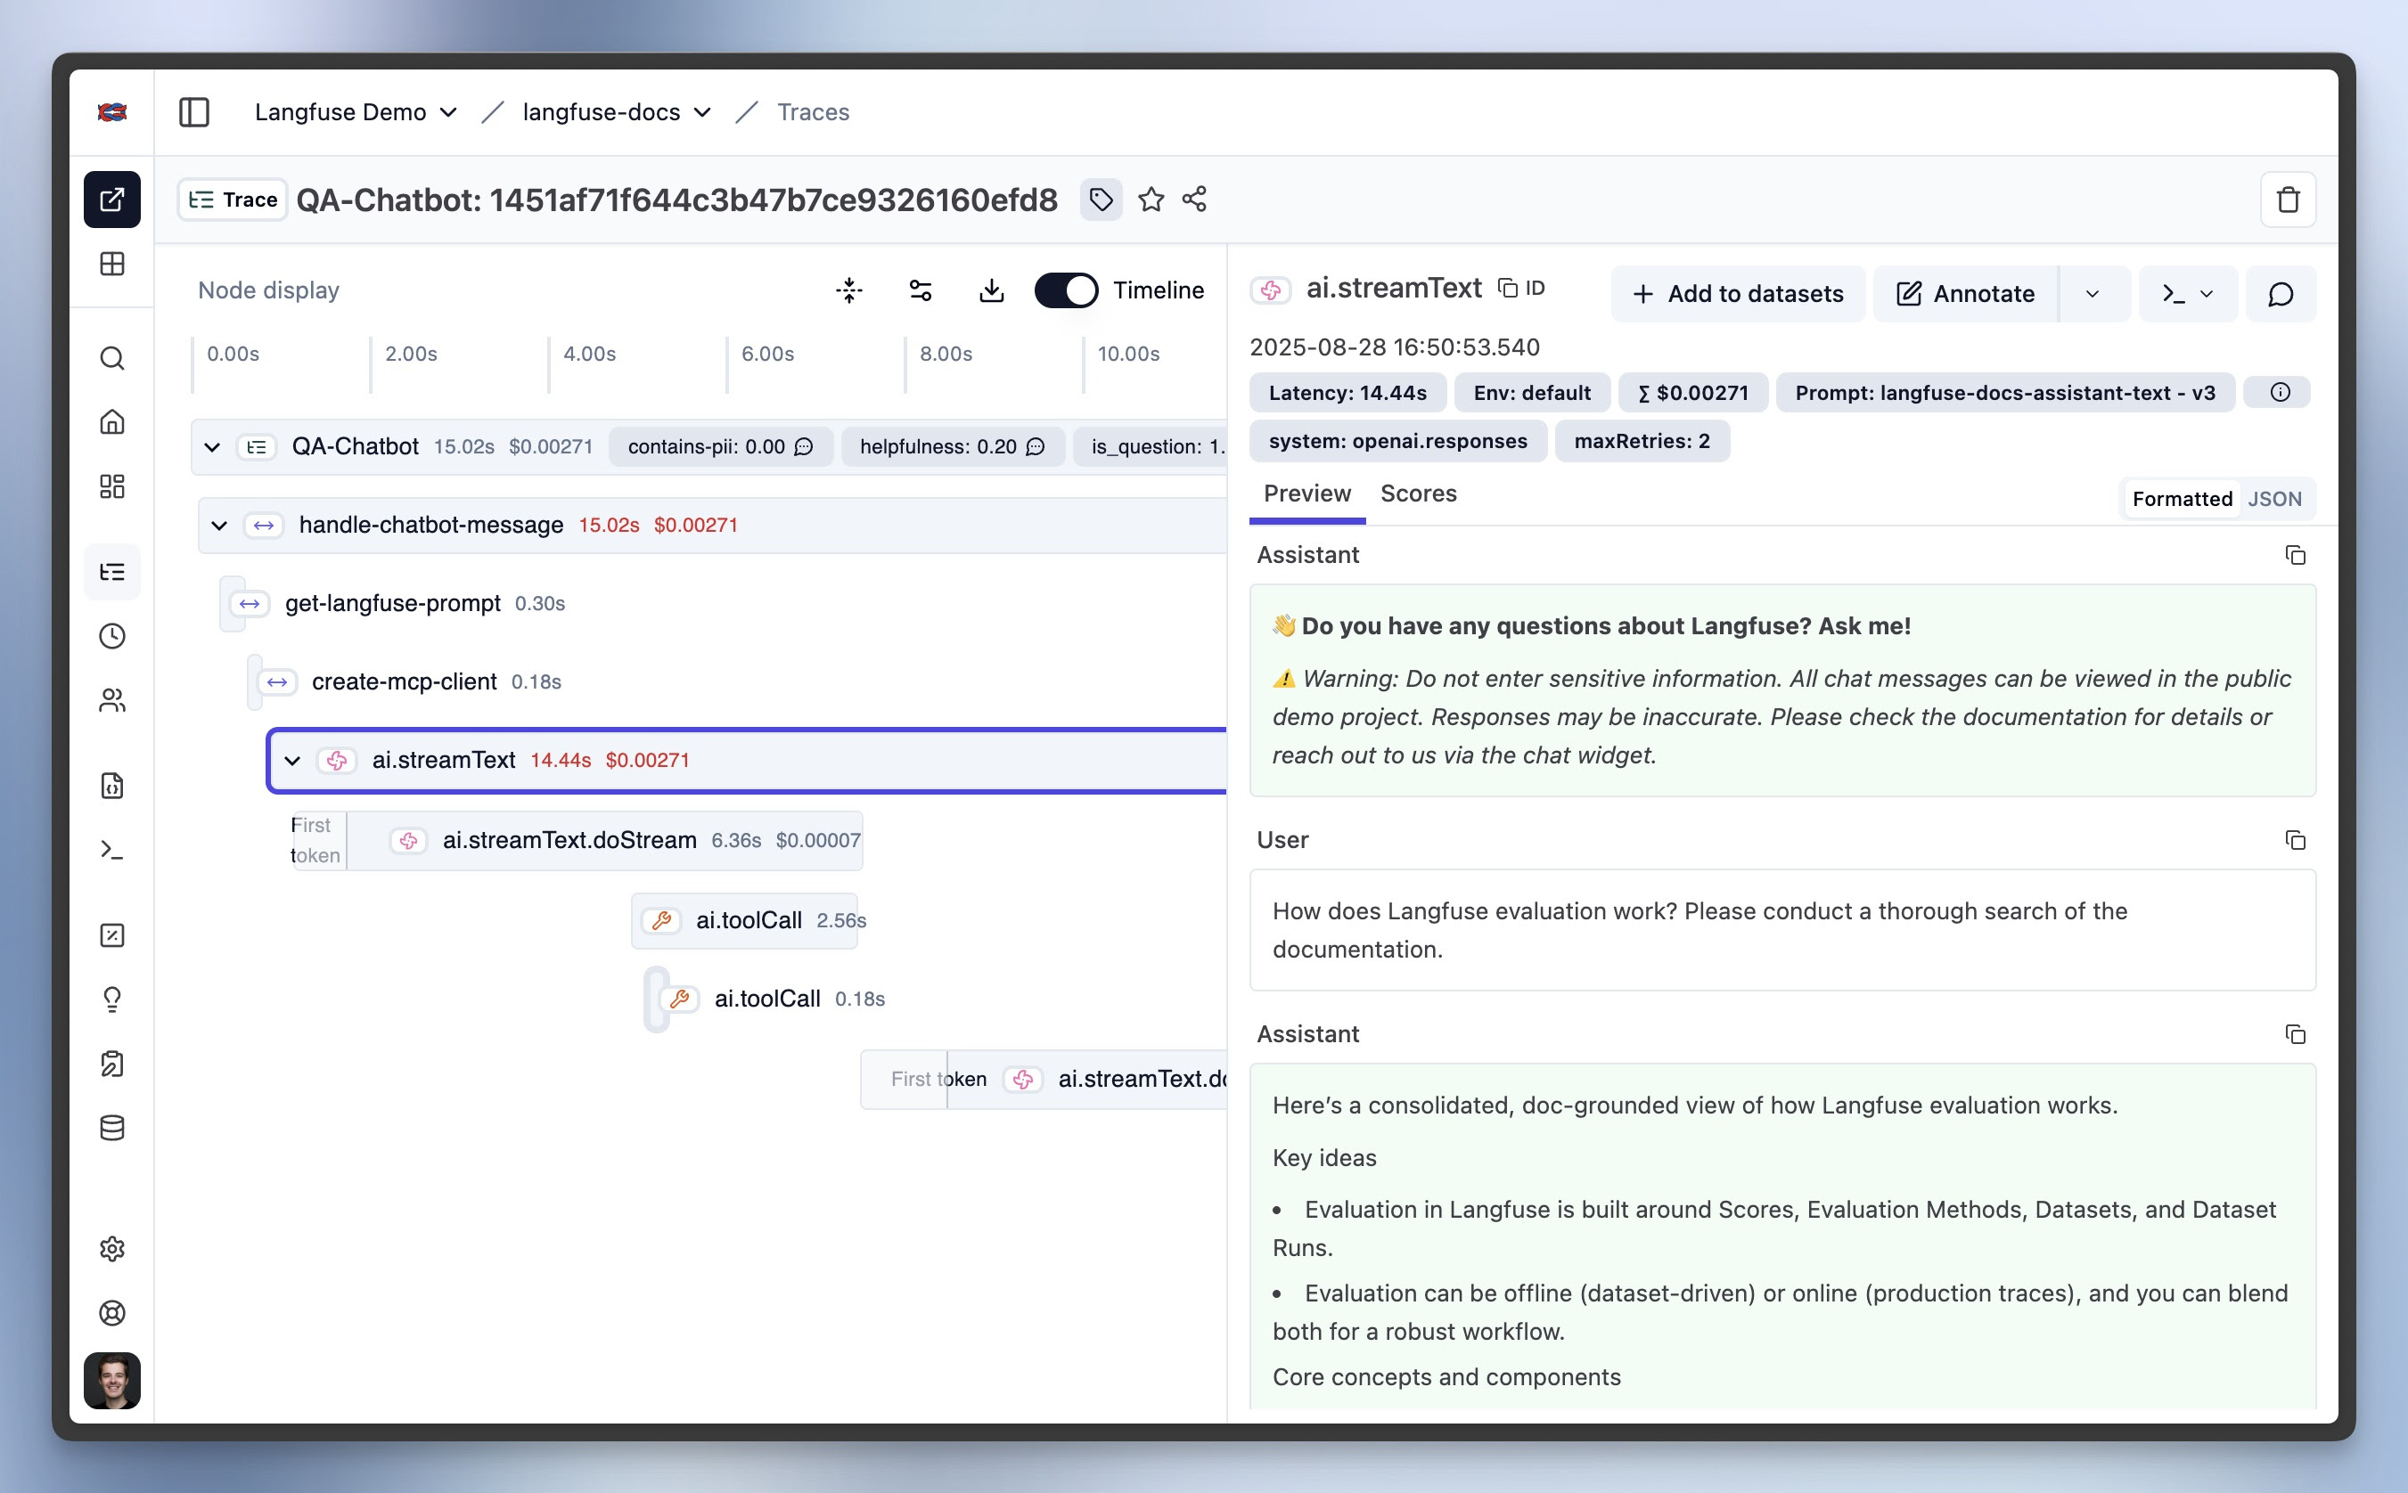Collapse the left navigation sidebar

coord(194,111)
